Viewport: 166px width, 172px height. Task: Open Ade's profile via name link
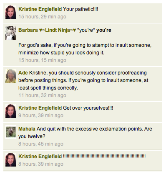(x=23, y=73)
